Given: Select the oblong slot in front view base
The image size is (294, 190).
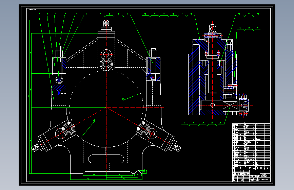Looking at the screenshot, I should (106, 159).
